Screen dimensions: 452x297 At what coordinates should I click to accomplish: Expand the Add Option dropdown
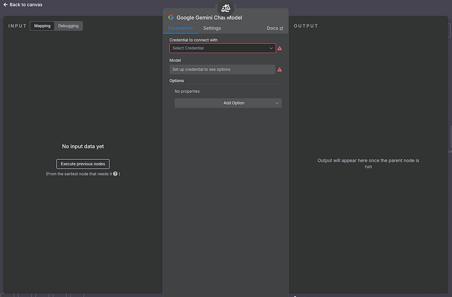tap(228, 103)
